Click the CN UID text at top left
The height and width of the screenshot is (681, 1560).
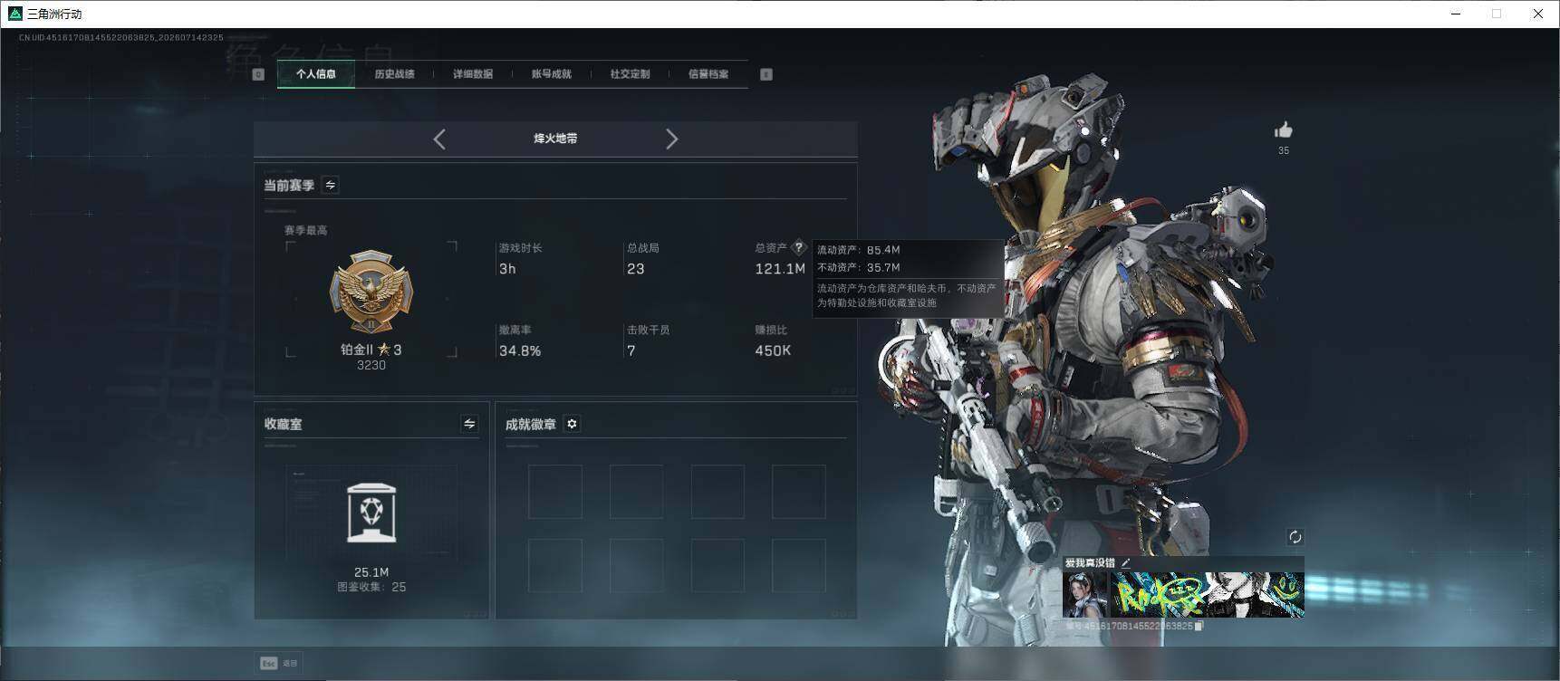(x=121, y=38)
